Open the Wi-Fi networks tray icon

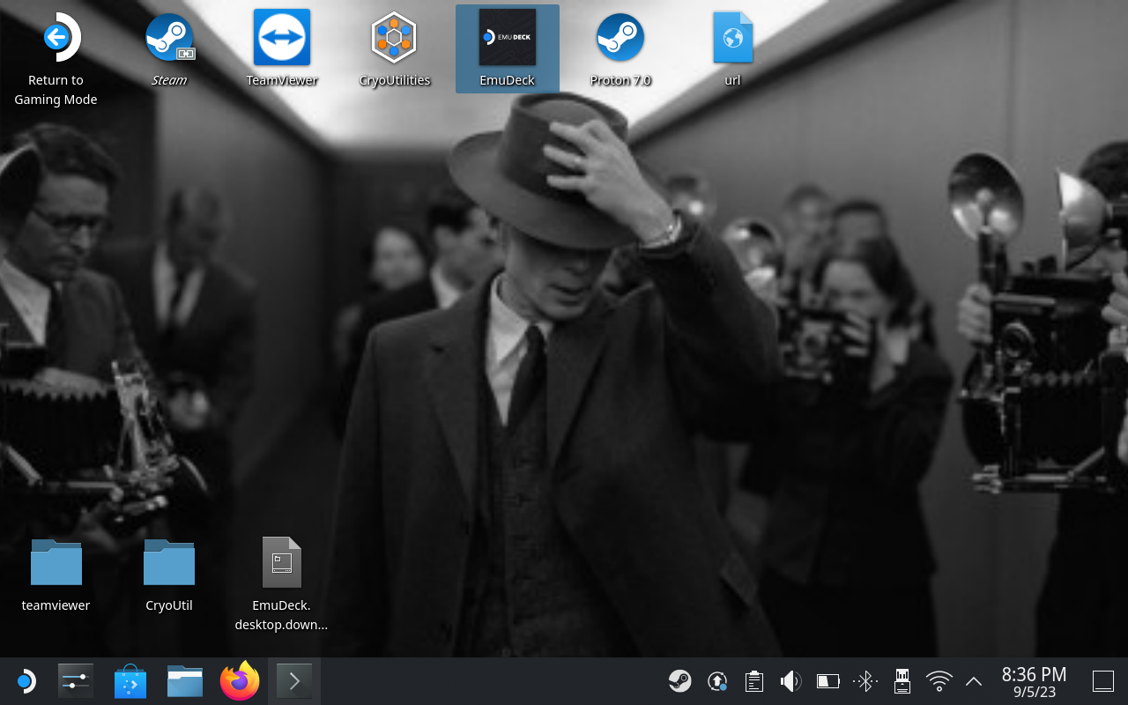(939, 681)
